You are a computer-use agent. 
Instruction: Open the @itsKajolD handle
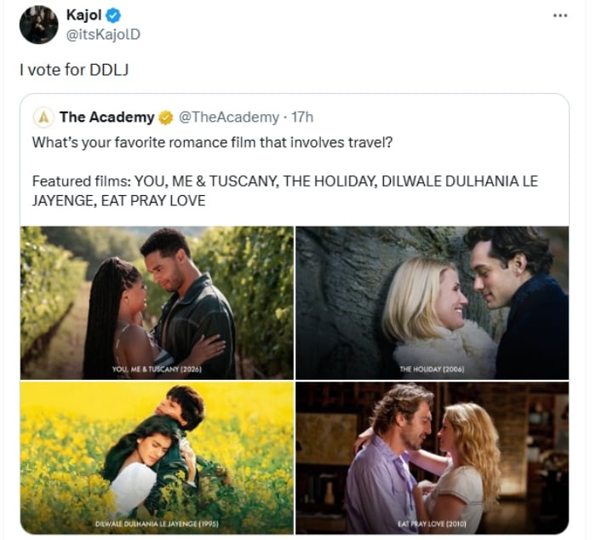103,35
